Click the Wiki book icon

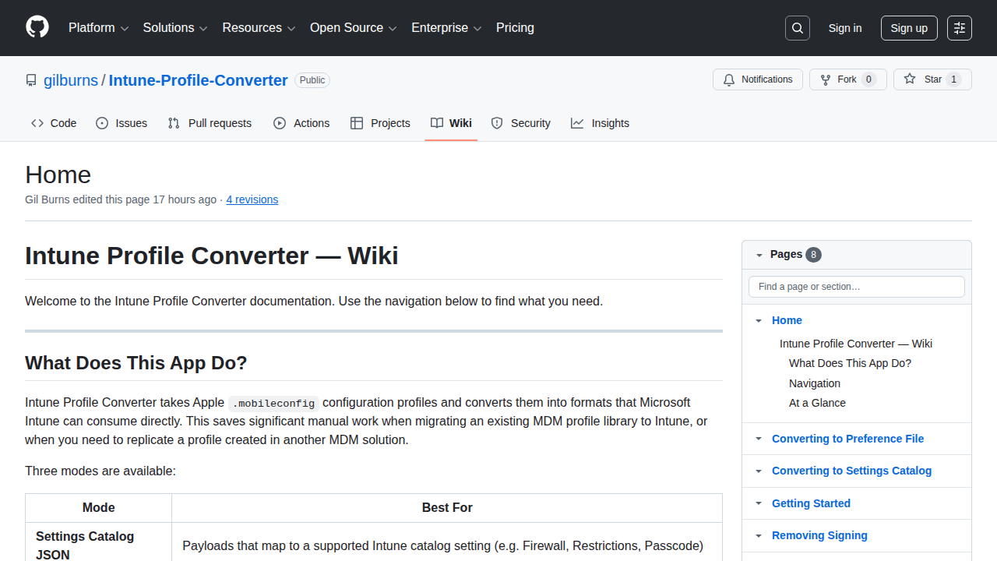(437, 123)
